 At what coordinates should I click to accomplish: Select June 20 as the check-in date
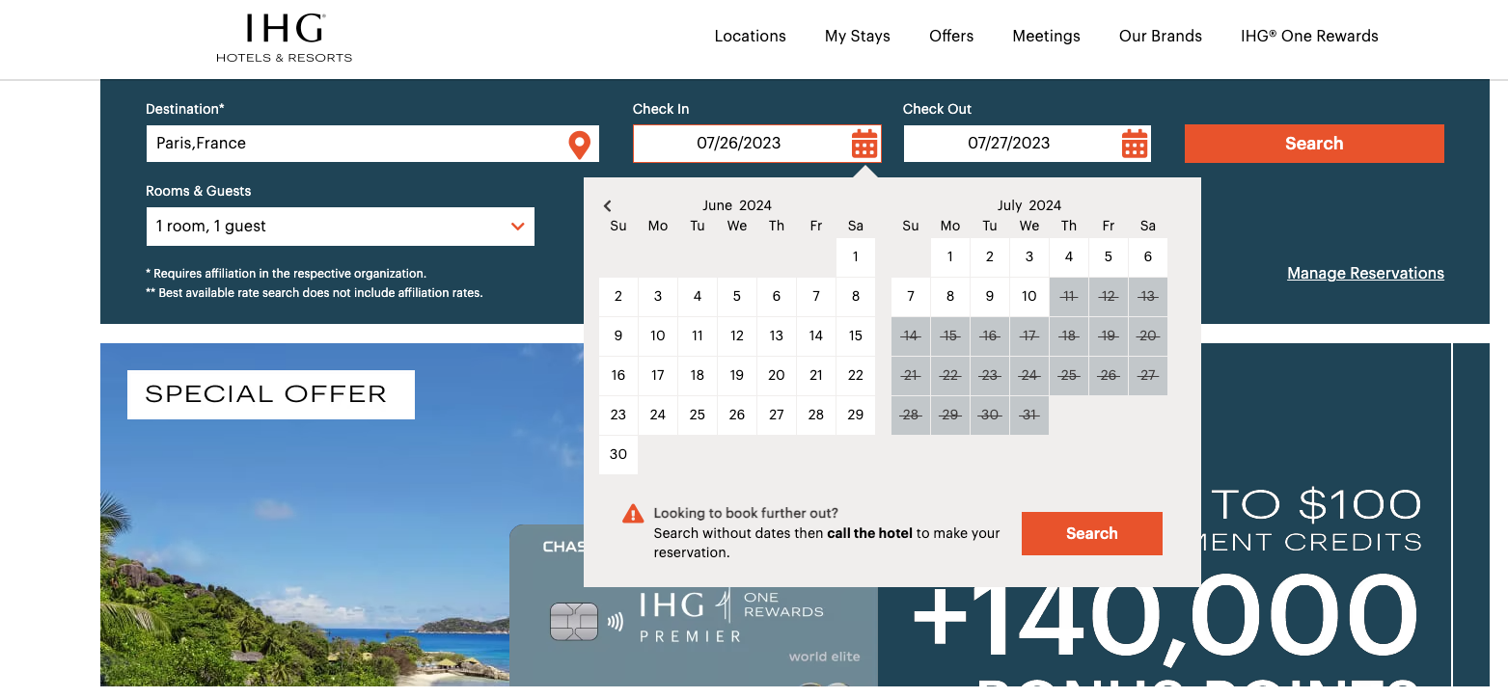[x=776, y=375]
